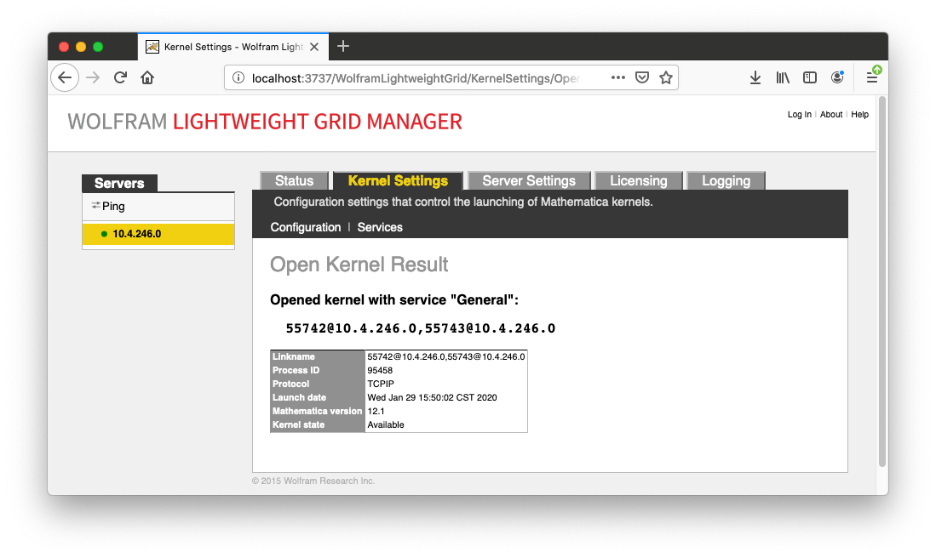Image resolution: width=936 pixels, height=558 pixels.
Task: Click the Library icon in the toolbar
Action: tap(782, 77)
